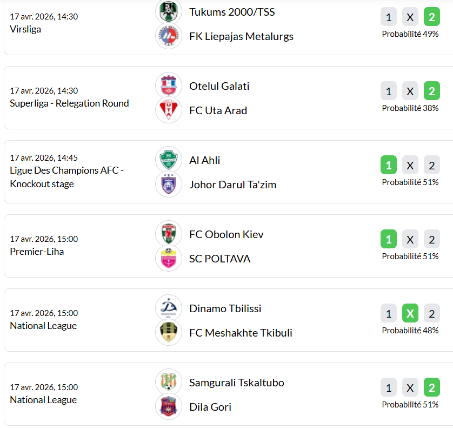Select green X draw for Dinamo Tbilissi match
The height and width of the screenshot is (428, 453).
coord(410,313)
